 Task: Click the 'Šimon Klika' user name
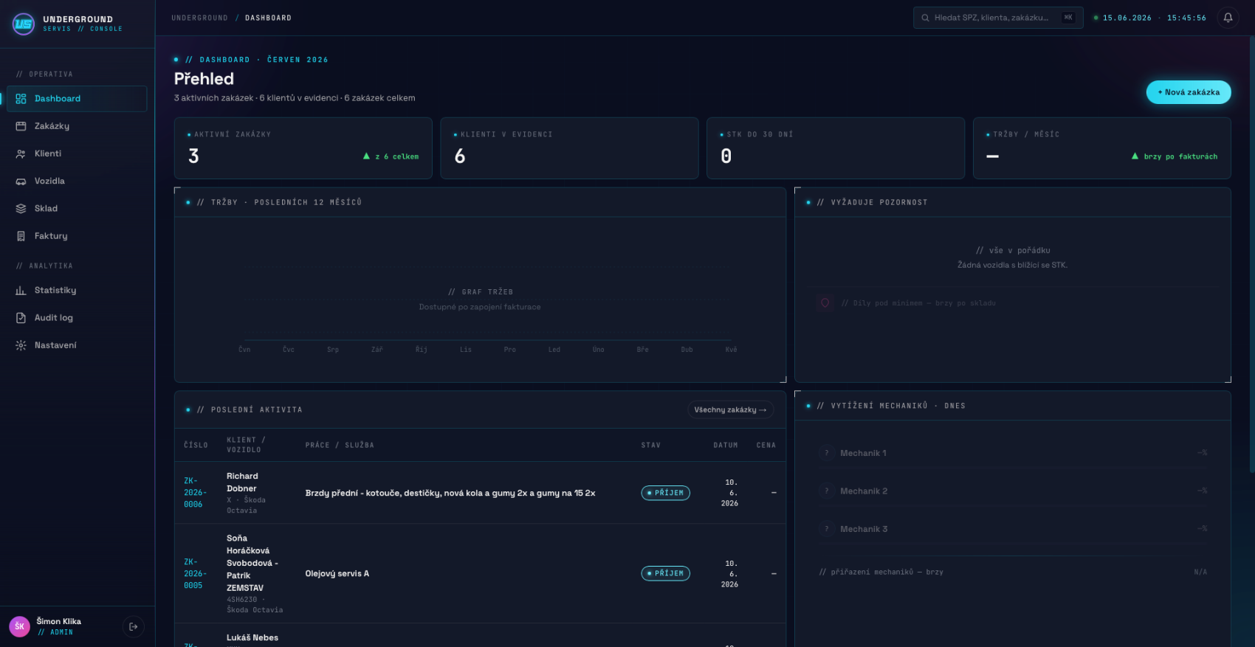[x=59, y=621]
